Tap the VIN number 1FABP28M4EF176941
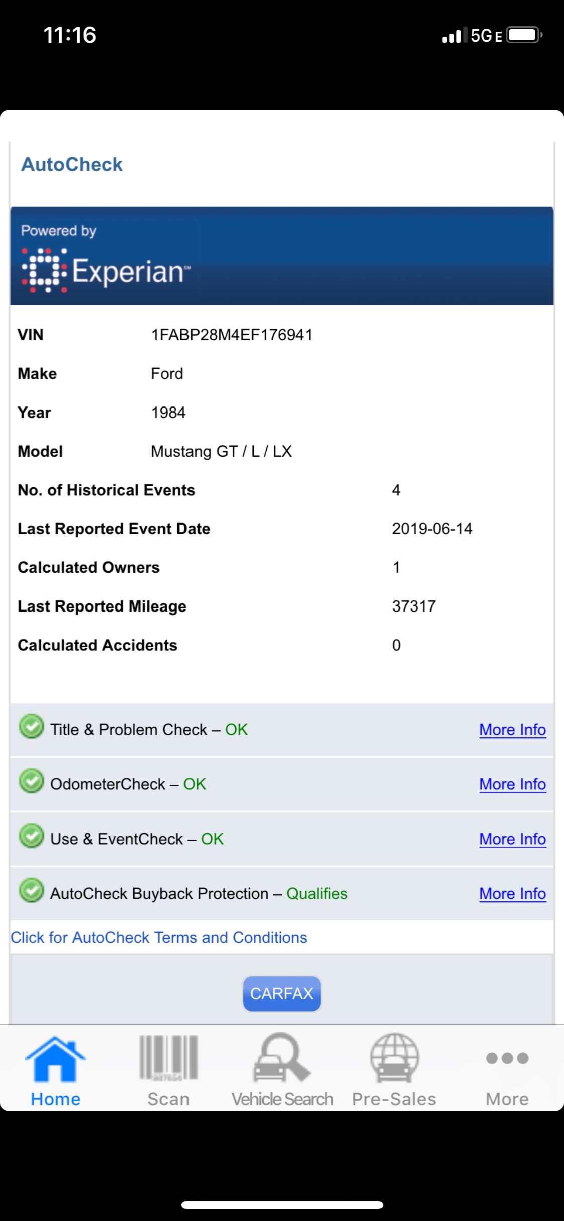This screenshot has width=564, height=1221. pos(232,335)
